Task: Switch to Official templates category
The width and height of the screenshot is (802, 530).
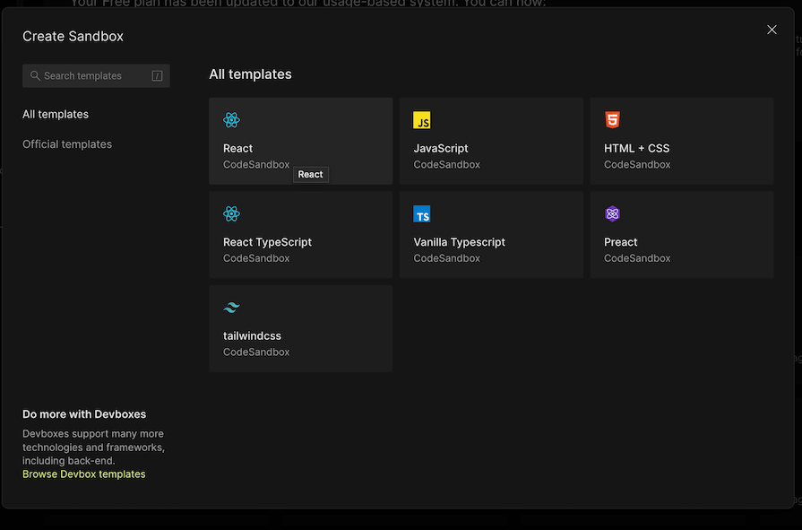Action: pyautogui.click(x=67, y=144)
